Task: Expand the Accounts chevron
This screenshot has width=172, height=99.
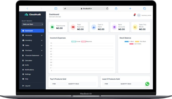Action: pos(42,35)
